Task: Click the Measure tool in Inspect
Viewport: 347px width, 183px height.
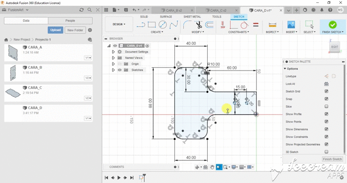Action: [x=272, y=25]
